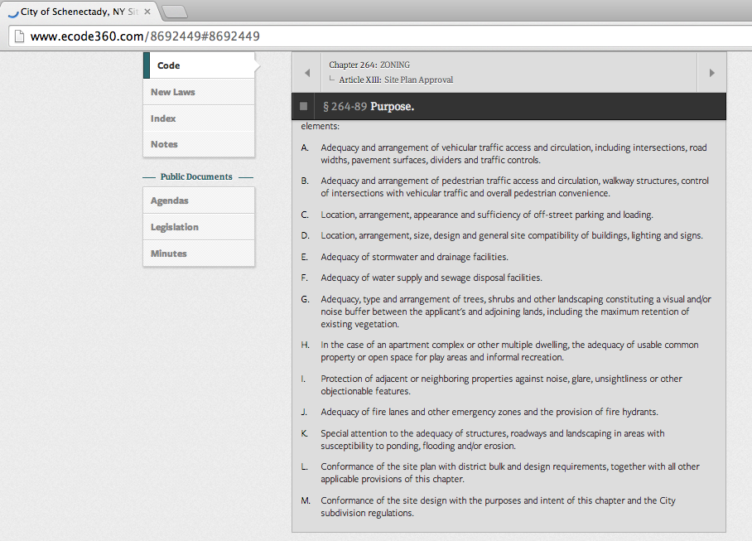Open Agendas under Public Documents
The width and height of the screenshot is (752, 541).
click(x=199, y=200)
